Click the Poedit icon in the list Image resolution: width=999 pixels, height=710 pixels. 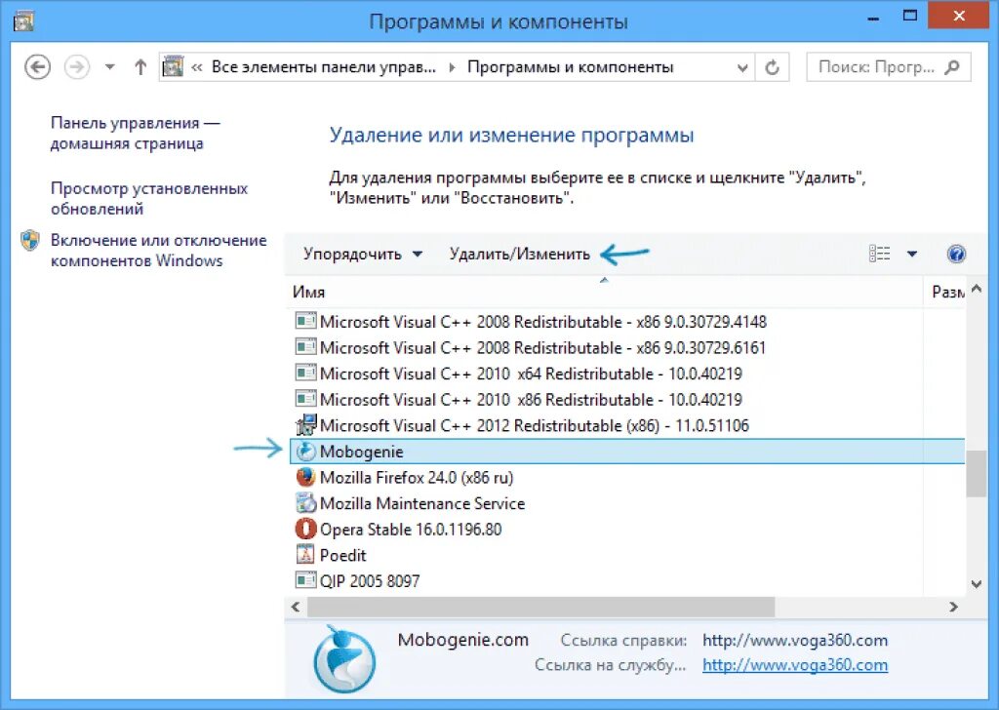pos(305,555)
